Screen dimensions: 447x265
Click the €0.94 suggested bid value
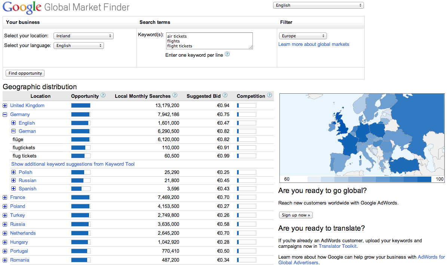click(223, 106)
